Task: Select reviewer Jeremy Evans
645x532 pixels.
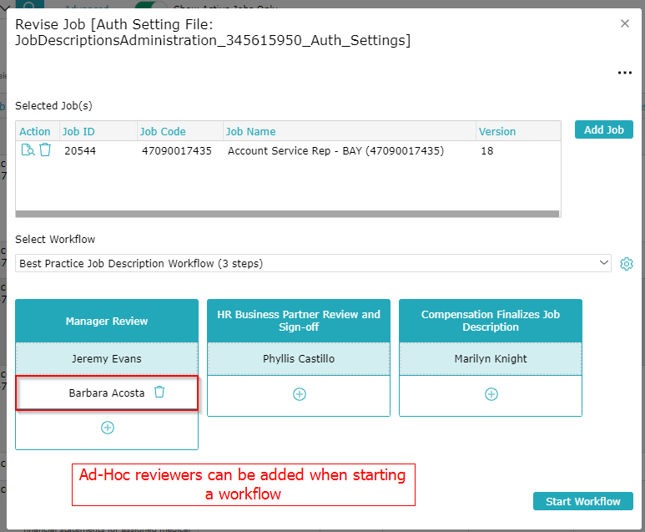Action: (x=107, y=359)
